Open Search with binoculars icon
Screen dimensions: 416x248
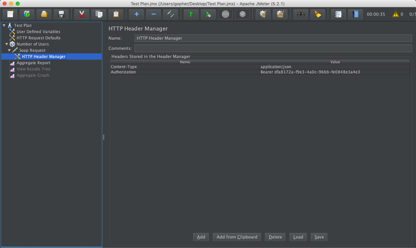(301, 14)
